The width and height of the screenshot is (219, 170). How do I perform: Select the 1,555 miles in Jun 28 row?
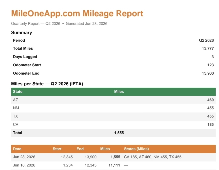pyautogui.click(x=115, y=157)
